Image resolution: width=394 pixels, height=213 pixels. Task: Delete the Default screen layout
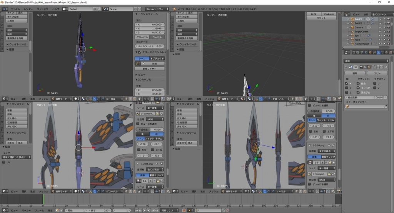[x=99, y=9]
